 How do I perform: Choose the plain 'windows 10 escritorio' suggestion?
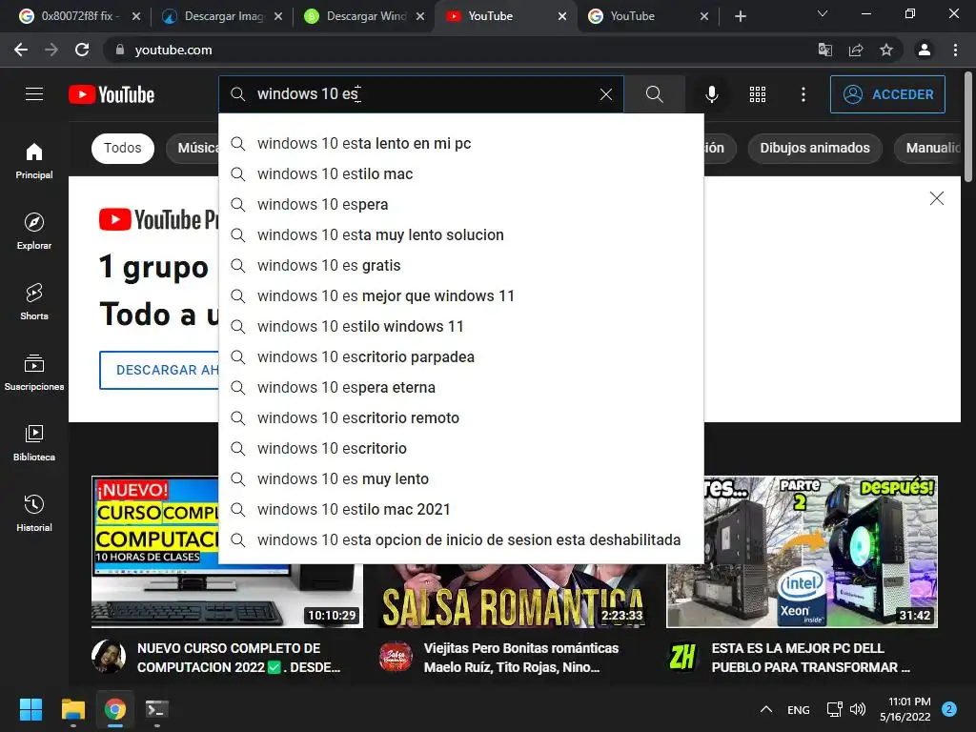pos(461,448)
